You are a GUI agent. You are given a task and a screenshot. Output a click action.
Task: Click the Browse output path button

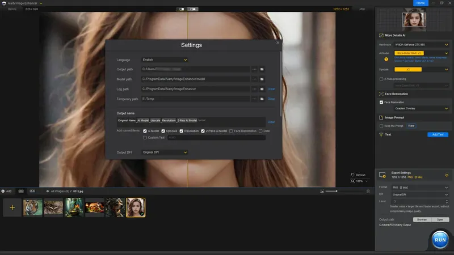[x=422, y=220]
